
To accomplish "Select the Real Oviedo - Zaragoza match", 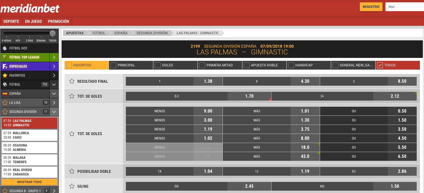I will 29,172.
